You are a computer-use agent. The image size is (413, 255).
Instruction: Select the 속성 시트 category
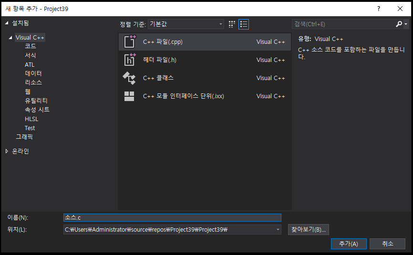tap(37, 110)
